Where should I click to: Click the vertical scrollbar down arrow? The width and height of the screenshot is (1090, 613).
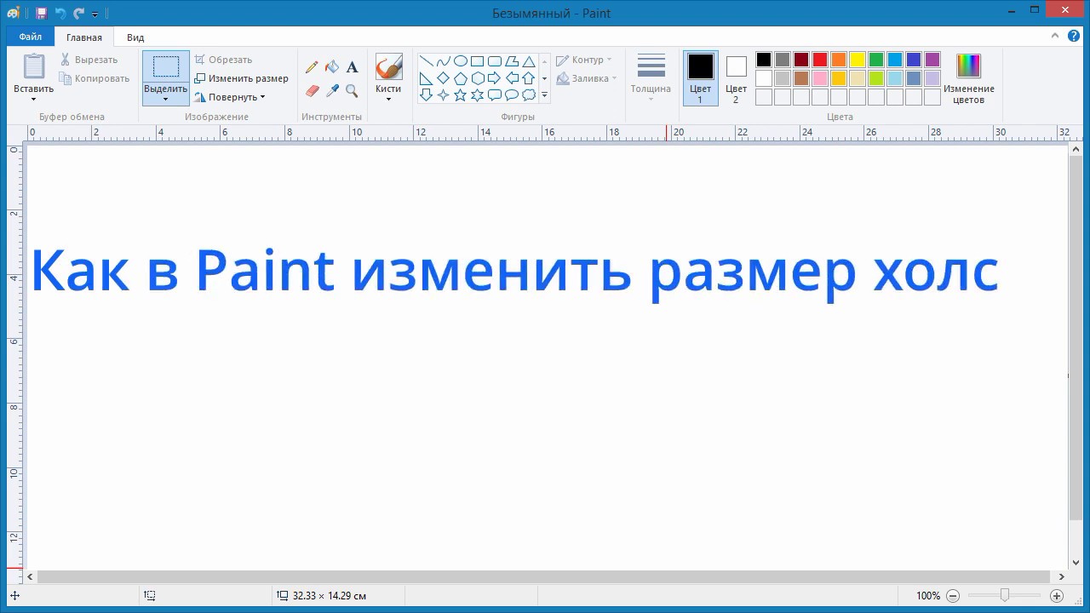[1075, 563]
